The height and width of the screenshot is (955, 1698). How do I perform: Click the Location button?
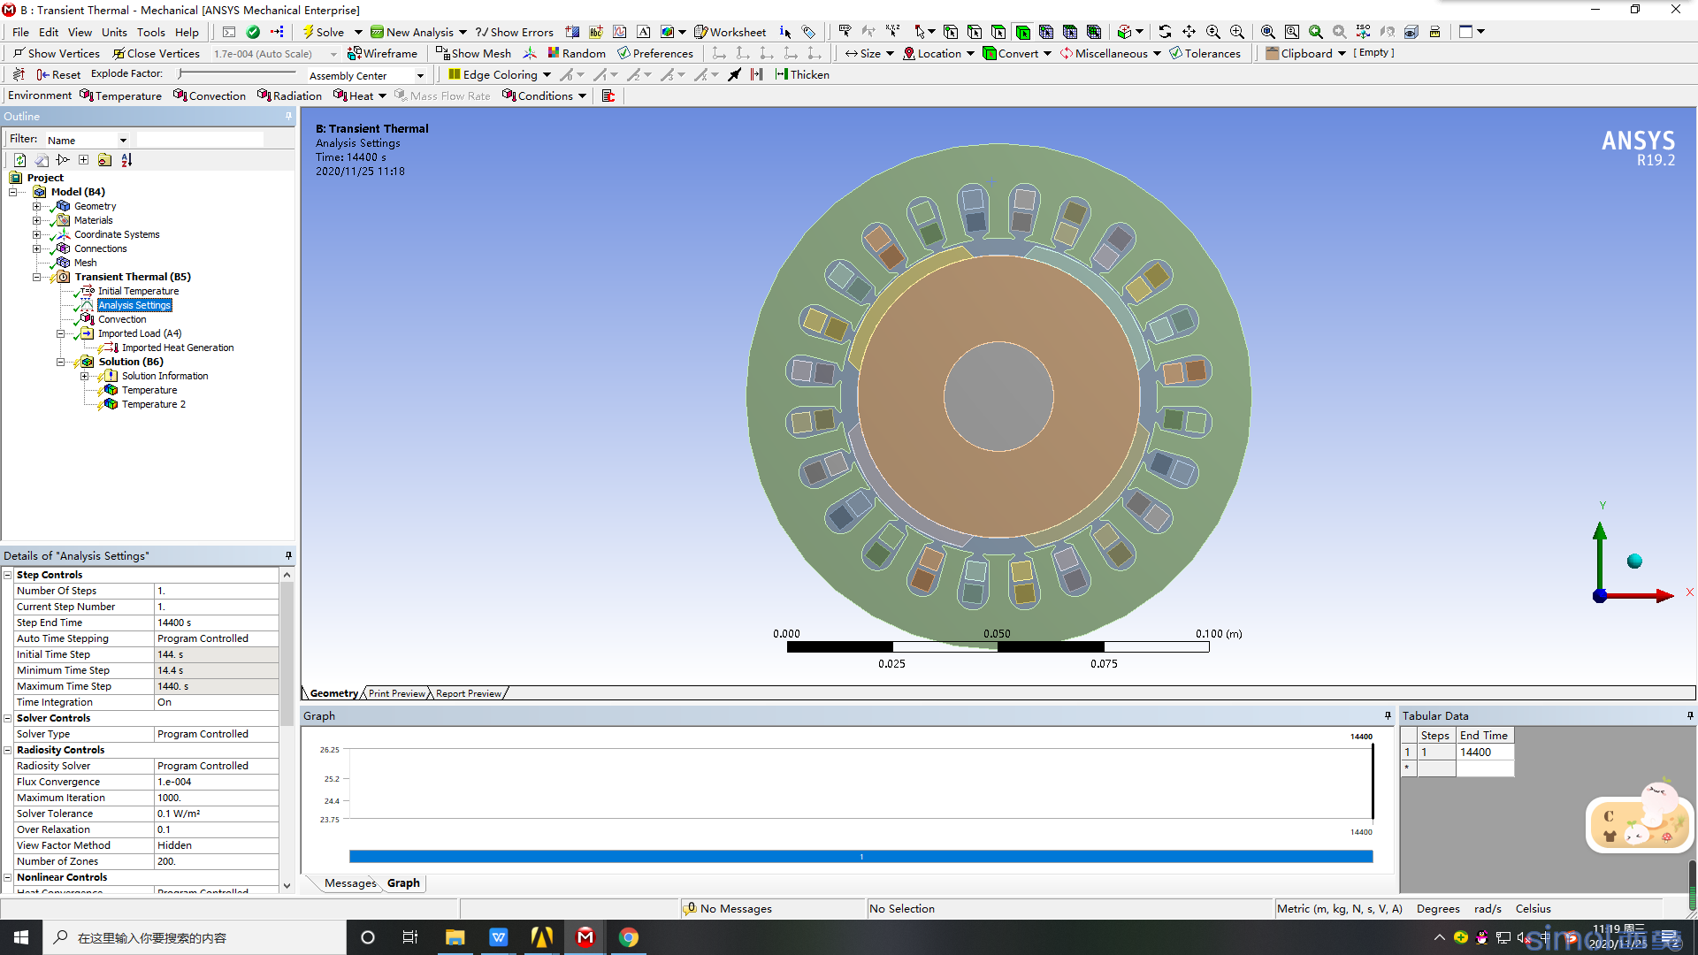point(938,53)
